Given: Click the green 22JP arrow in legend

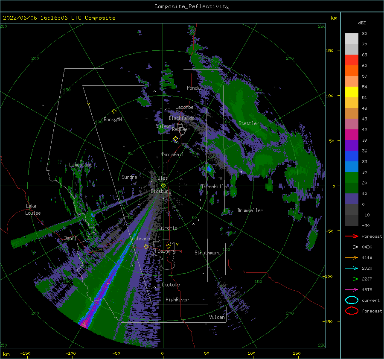Looking at the screenshot, I should click(352, 279).
